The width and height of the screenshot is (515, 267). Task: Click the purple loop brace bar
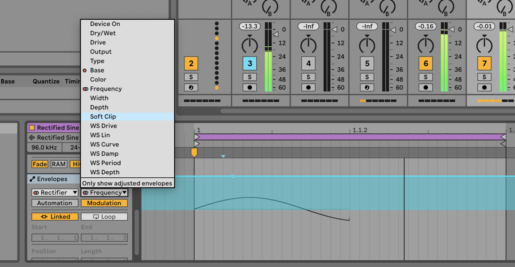tap(350, 137)
